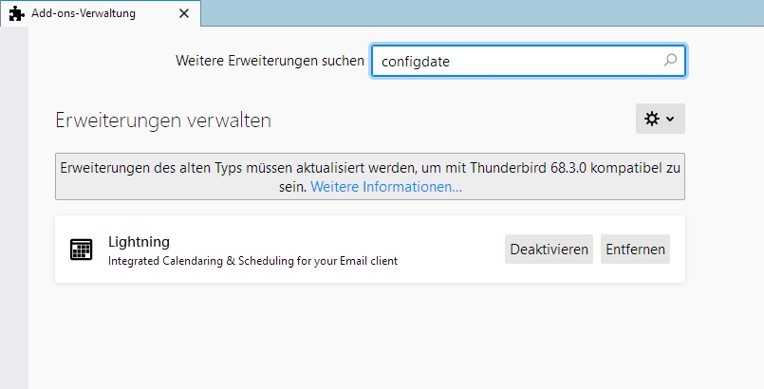Image resolution: width=764 pixels, height=389 pixels.
Task: Click the search magnifier icon
Action: click(x=670, y=60)
